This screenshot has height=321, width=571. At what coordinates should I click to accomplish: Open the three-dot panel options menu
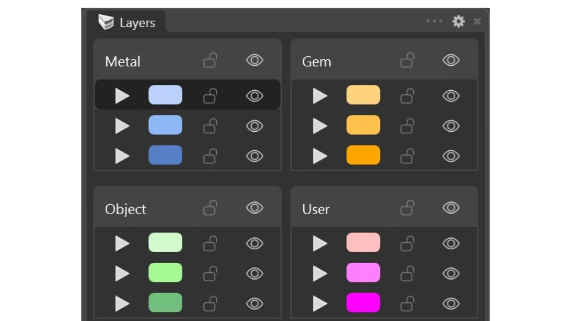[434, 21]
